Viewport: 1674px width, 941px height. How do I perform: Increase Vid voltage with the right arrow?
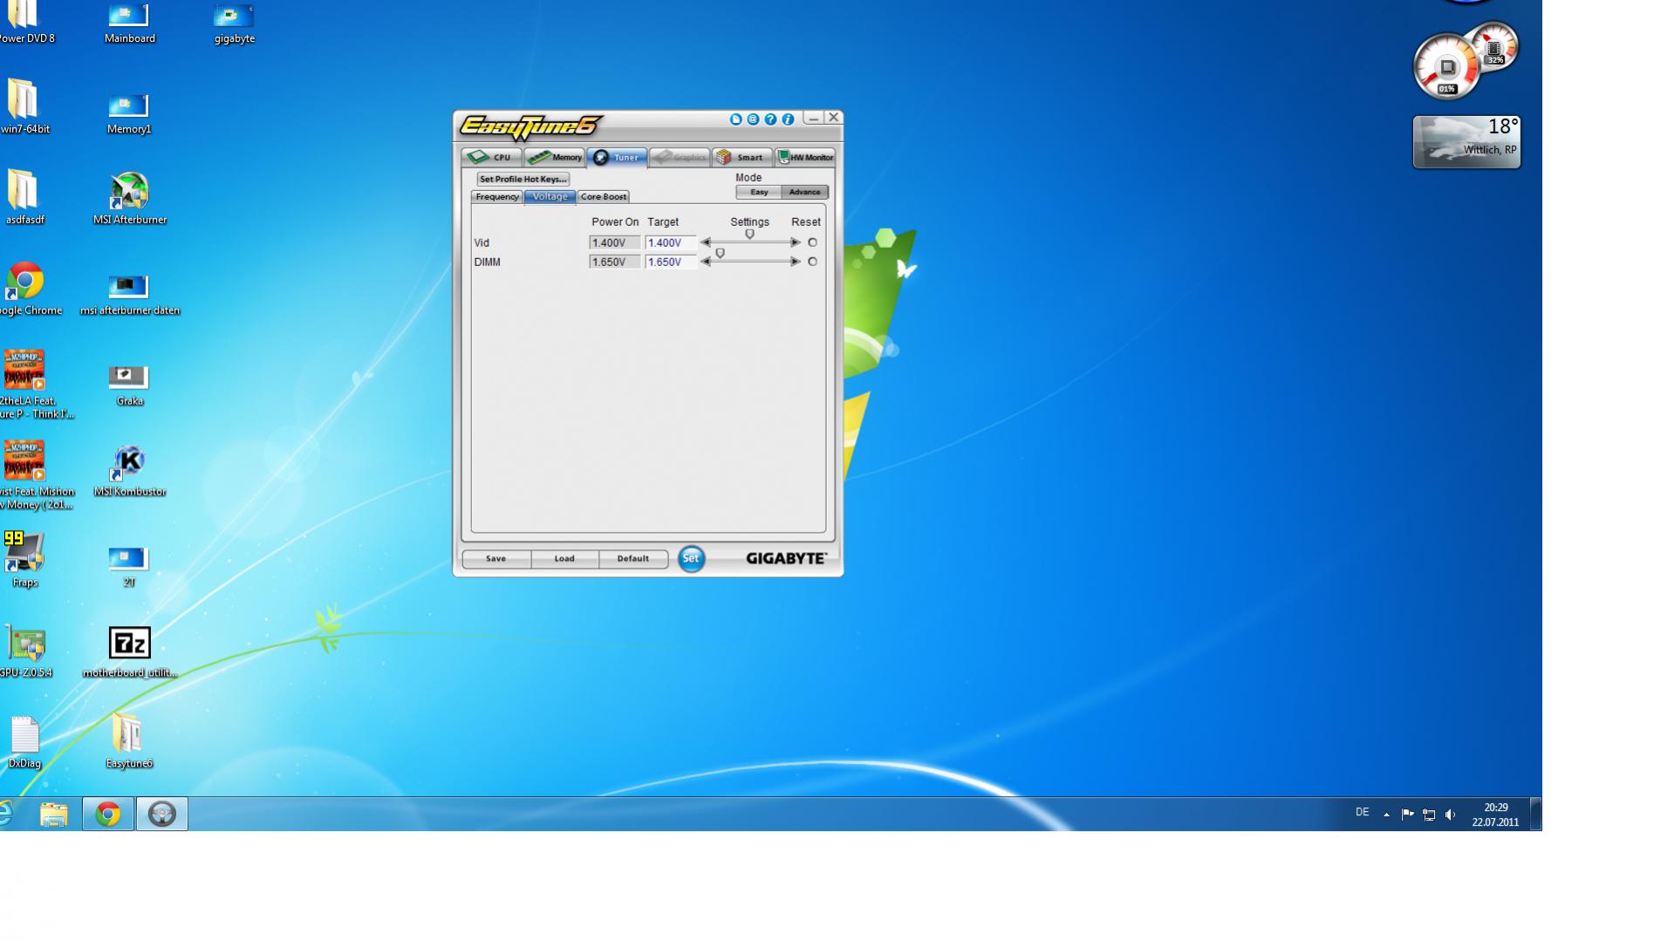[795, 242]
